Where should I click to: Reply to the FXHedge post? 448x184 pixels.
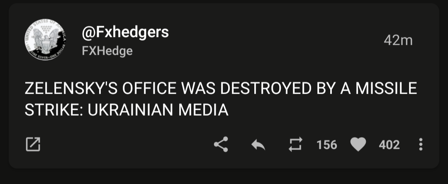pos(258,145)
